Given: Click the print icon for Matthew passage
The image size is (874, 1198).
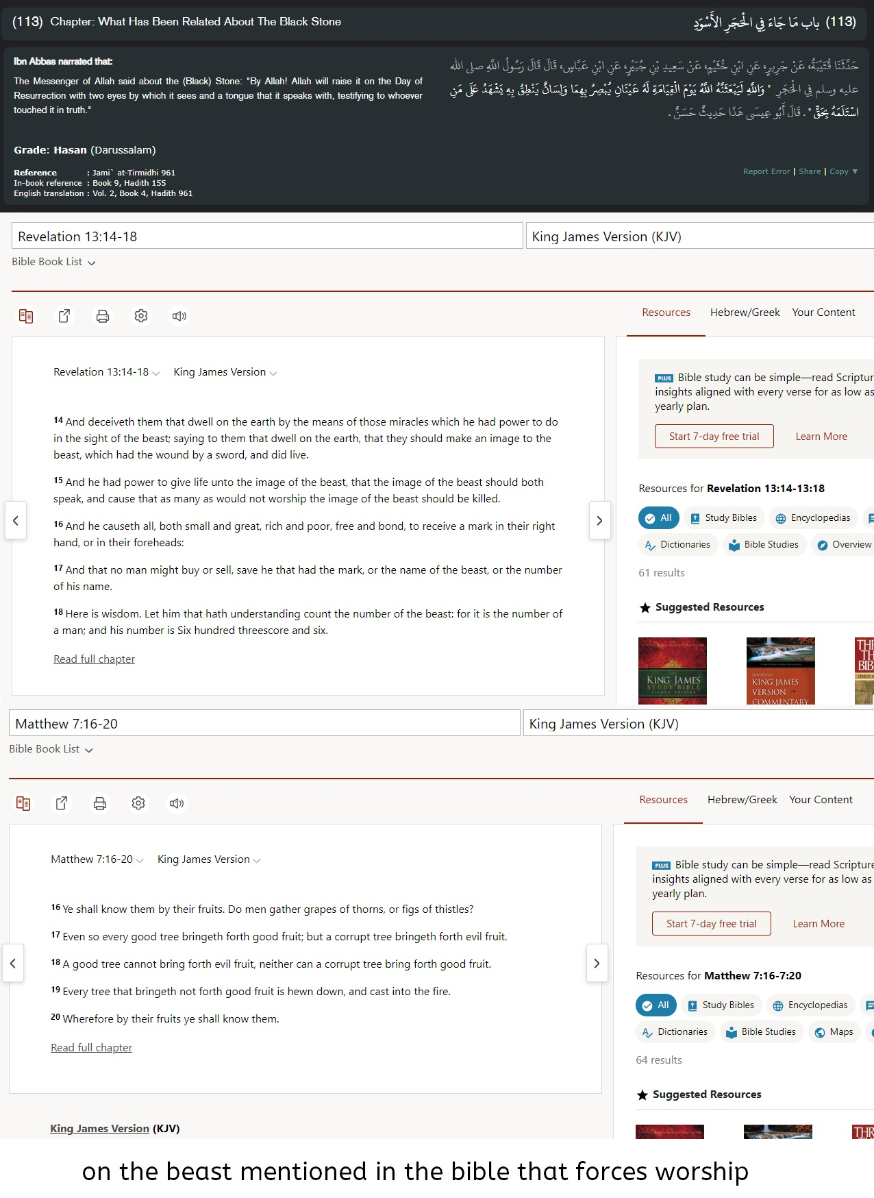Looking at the screenshot, I should tap(100, 803).
